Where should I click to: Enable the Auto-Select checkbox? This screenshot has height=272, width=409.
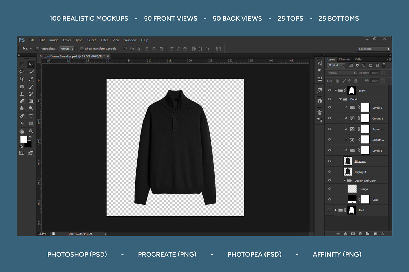[37, 49]
